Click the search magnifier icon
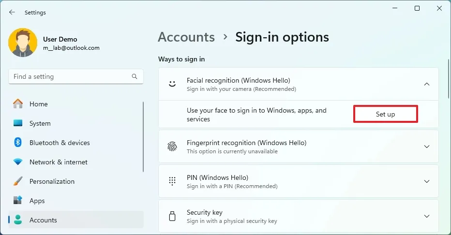The image size is (451, 235). click(x=135, y=77)
